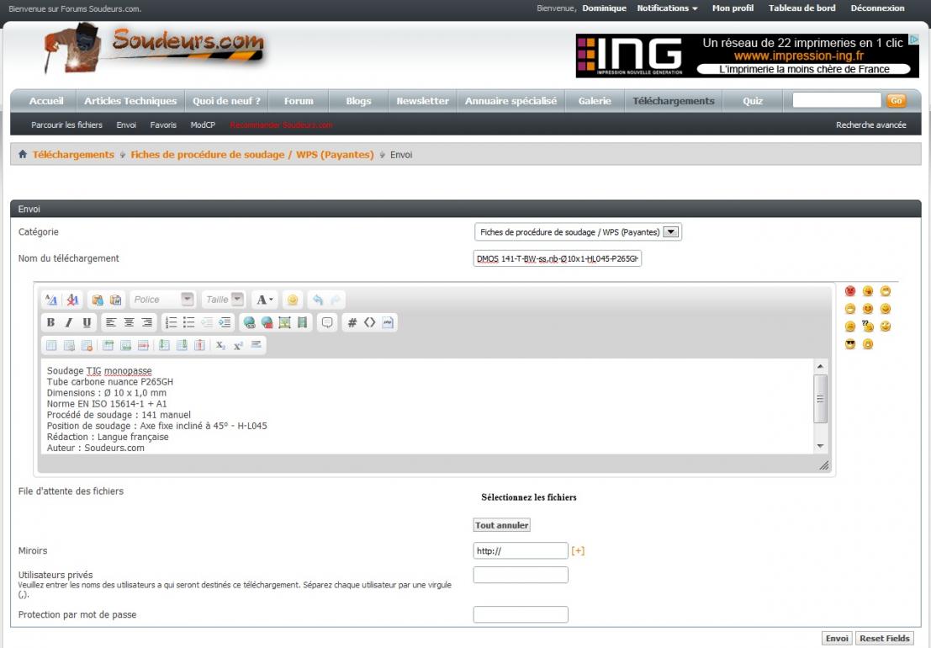
Task: Open the Catégorie dropdown list
Action: pos(672,232)
